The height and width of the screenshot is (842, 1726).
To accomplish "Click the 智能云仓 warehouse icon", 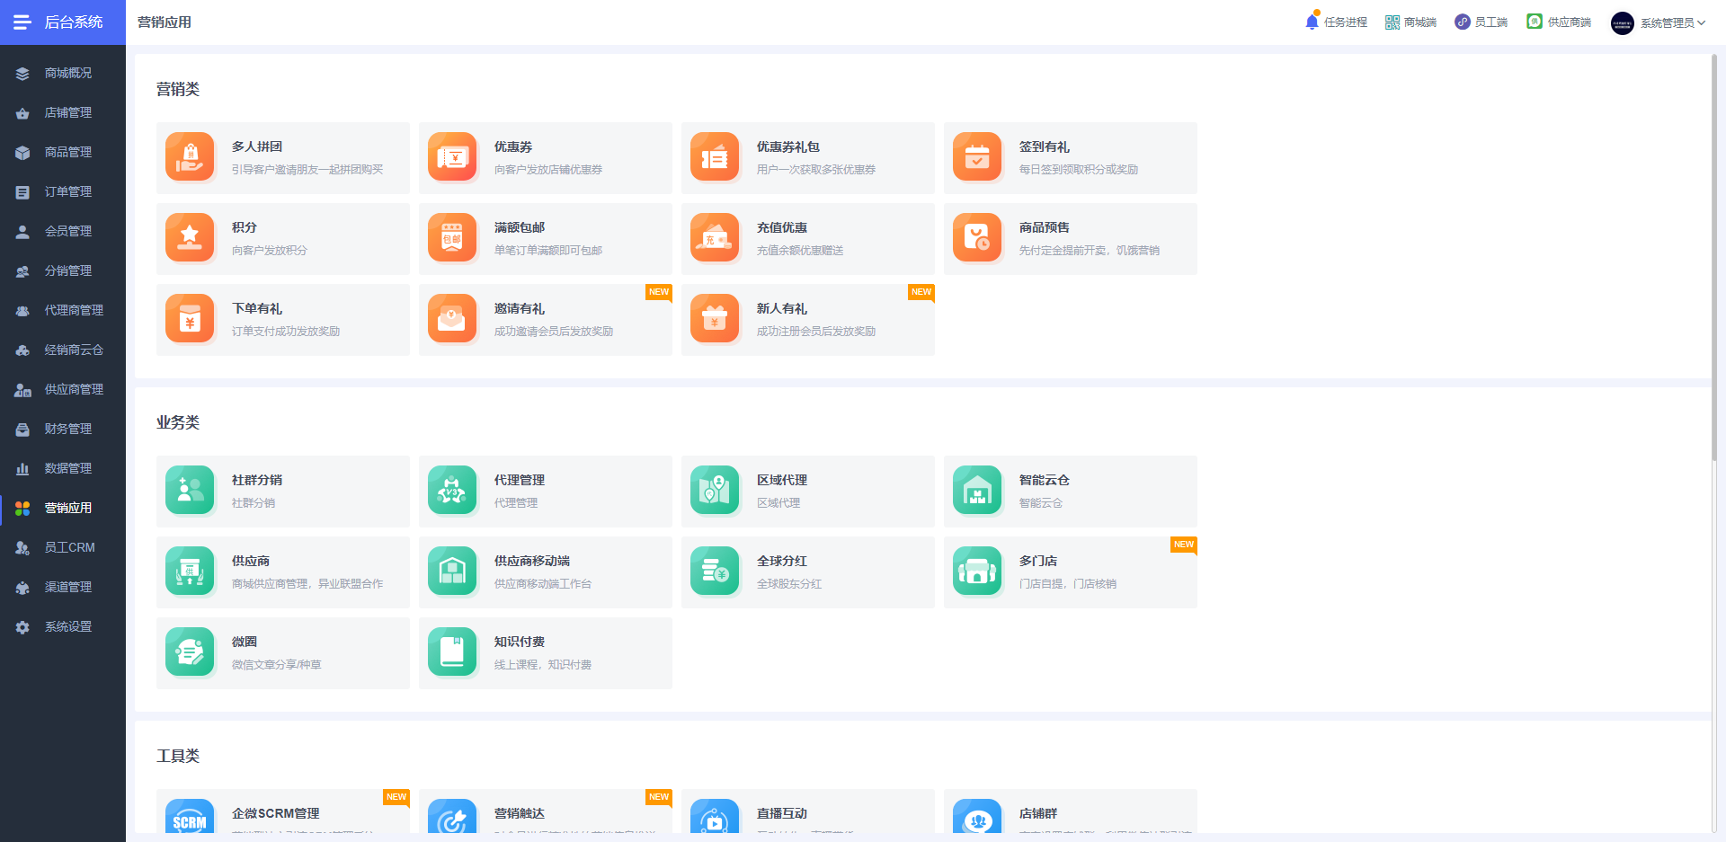I will 977,491.
